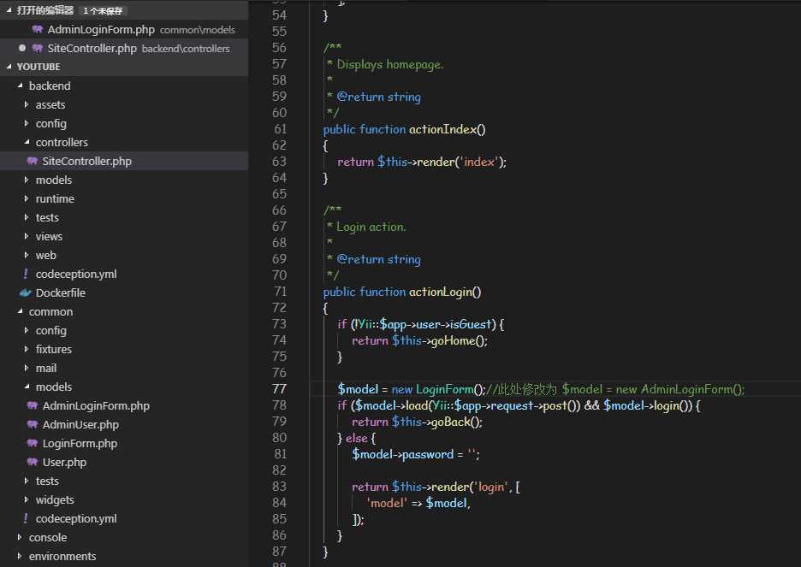This screenshot has width=801, height=567.
Task: Click line number 61 in the gutter
Action: pos(281,129)
